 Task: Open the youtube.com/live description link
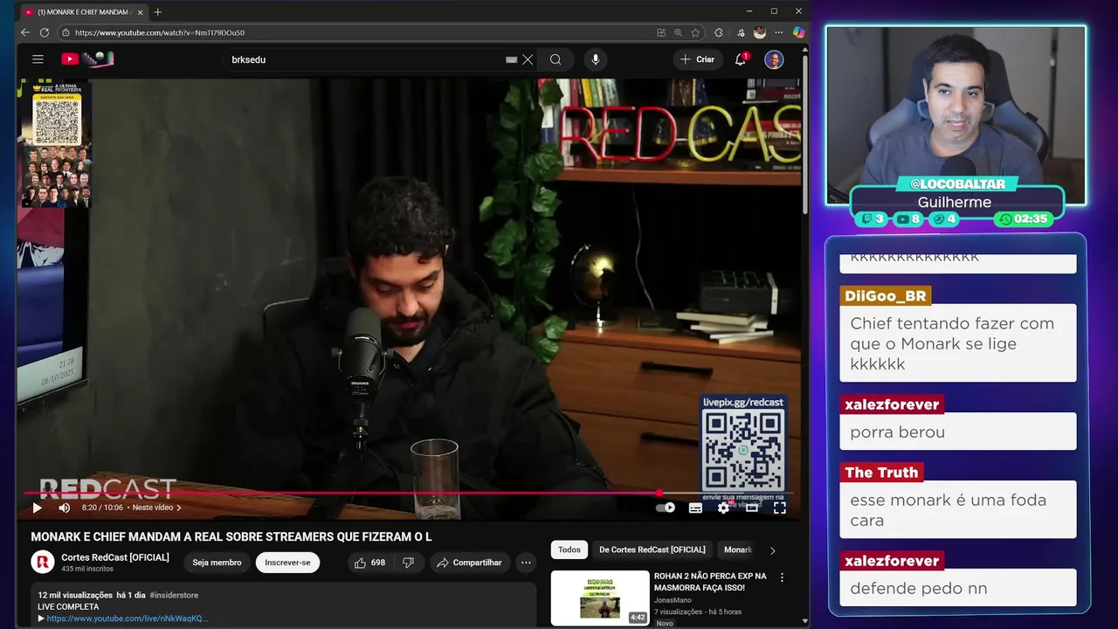[x=128, y=619]
